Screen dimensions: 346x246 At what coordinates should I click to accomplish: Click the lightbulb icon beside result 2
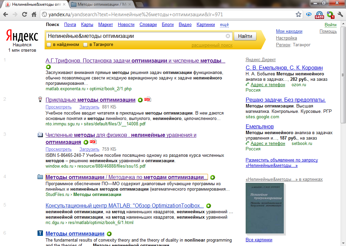[x=40, y=99]
